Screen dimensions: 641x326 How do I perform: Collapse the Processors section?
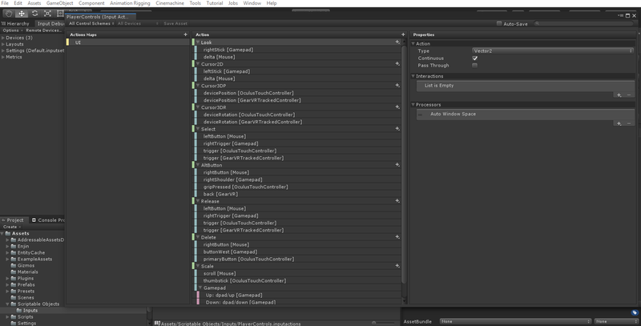pyautogui.click(x=413, y=105)
